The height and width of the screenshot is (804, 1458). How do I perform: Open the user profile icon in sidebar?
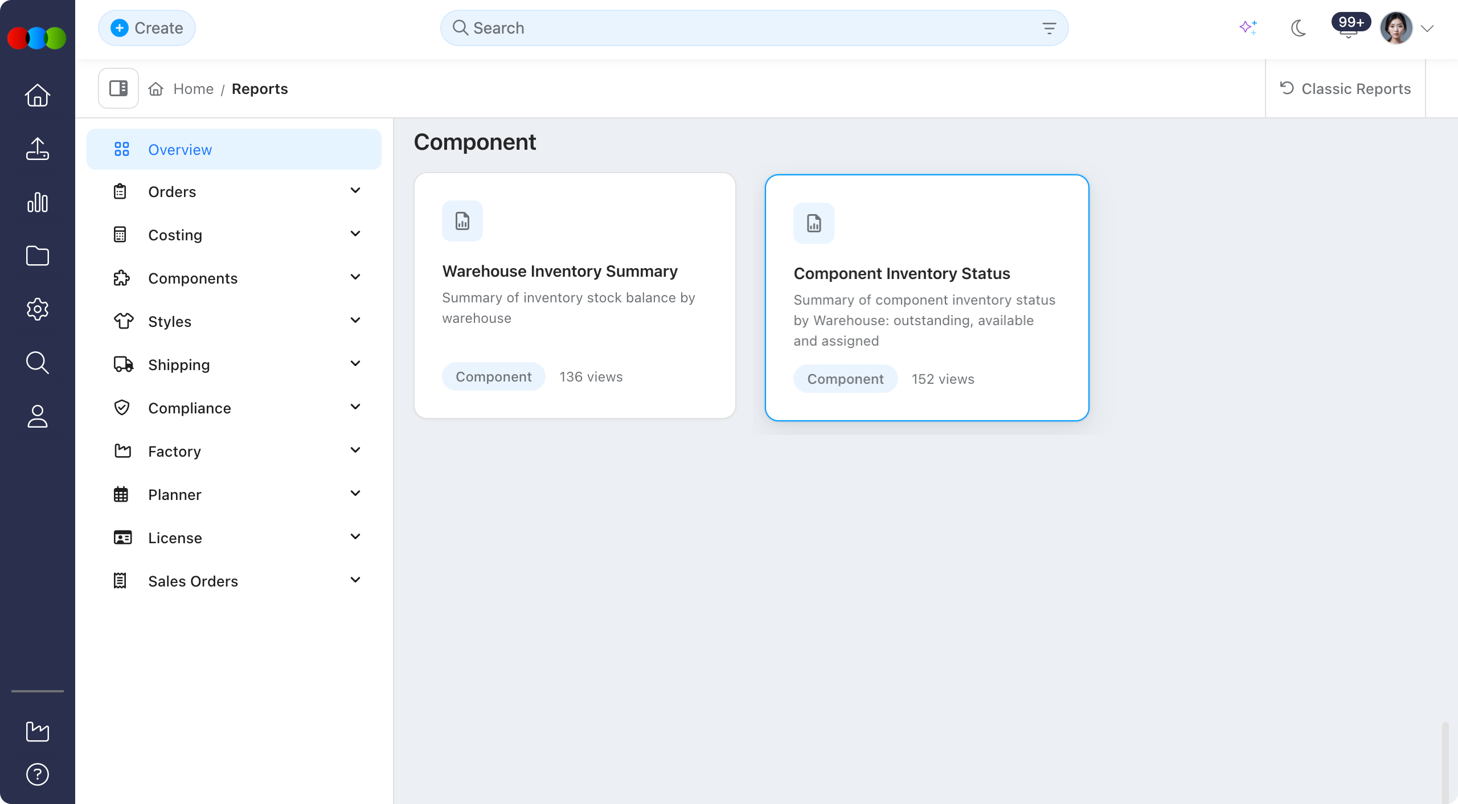(38, 416)
